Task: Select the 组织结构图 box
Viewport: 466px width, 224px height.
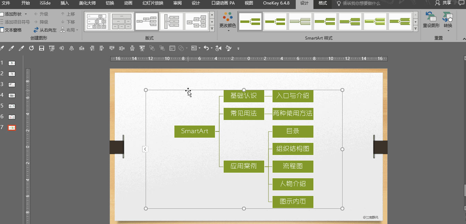Action: (293, 149)
